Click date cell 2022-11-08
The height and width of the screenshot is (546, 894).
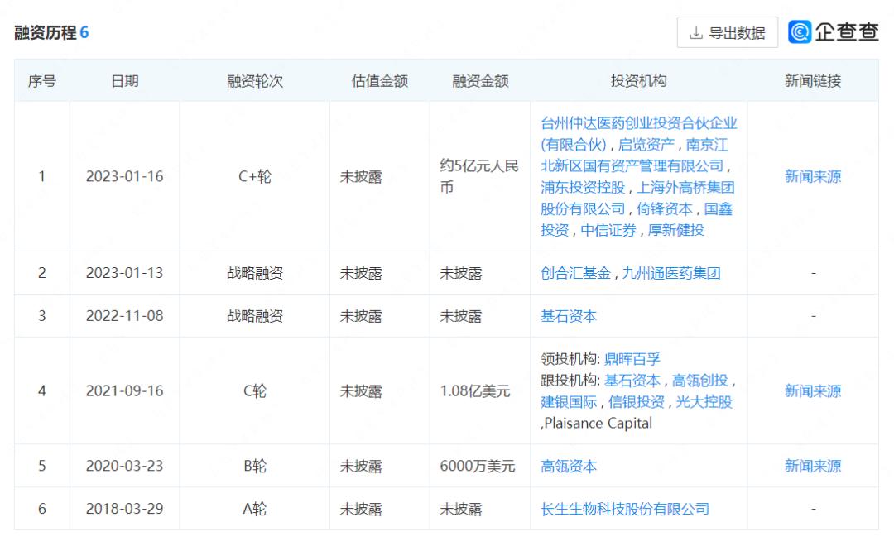(x=124, y=316)
